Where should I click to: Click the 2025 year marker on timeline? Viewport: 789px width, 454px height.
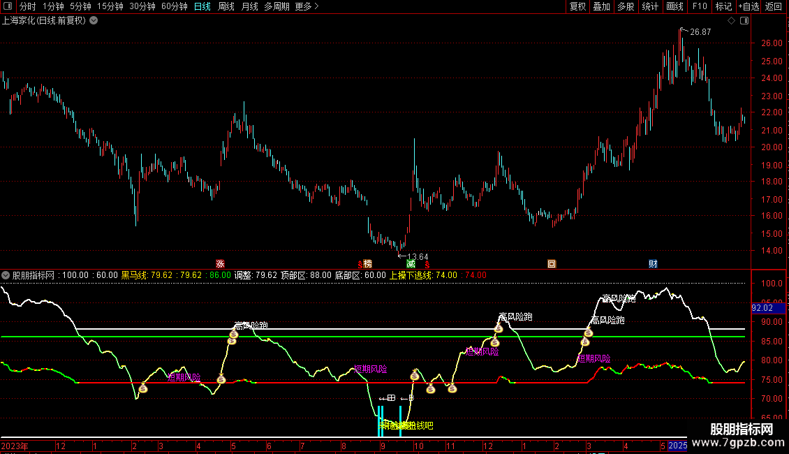(x=677, y=446)
